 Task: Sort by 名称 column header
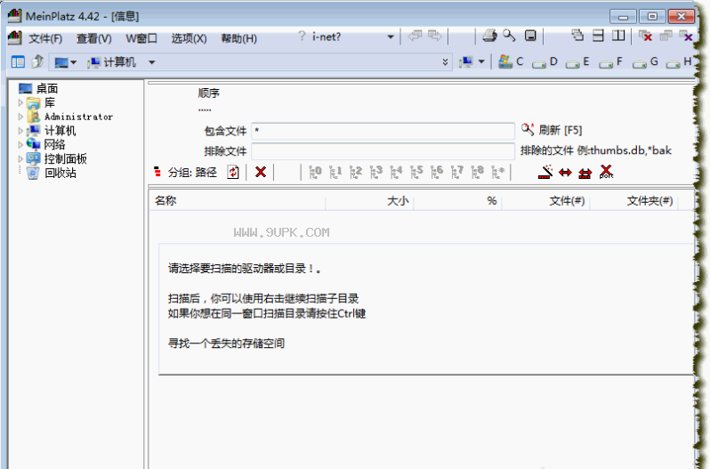238,201
